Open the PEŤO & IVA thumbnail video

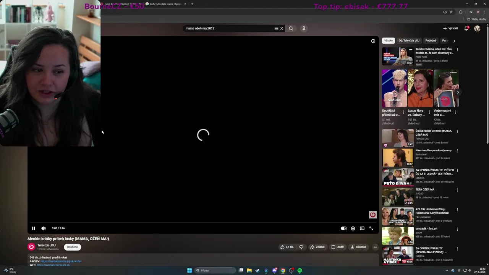(398, 177)
